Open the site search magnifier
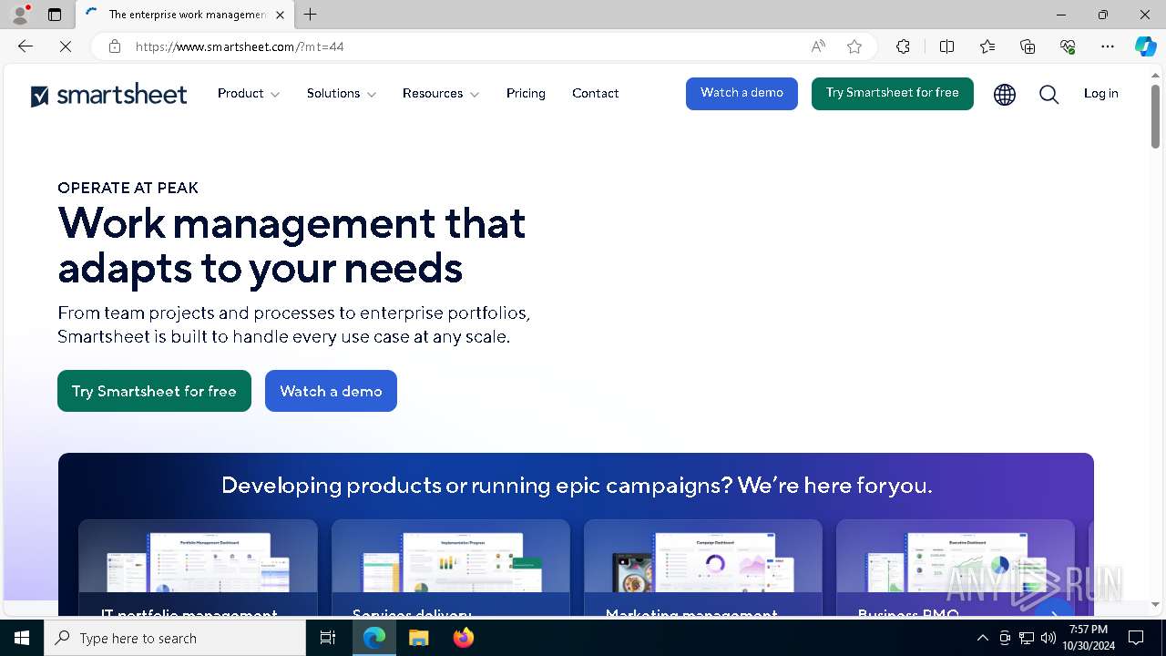Screen dimensions: 1166x656 tap(1048, 94)
